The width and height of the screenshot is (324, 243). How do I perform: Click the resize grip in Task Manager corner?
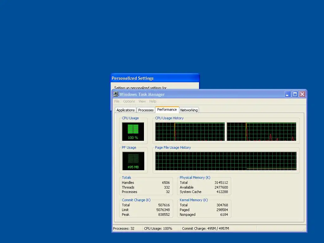304,230
